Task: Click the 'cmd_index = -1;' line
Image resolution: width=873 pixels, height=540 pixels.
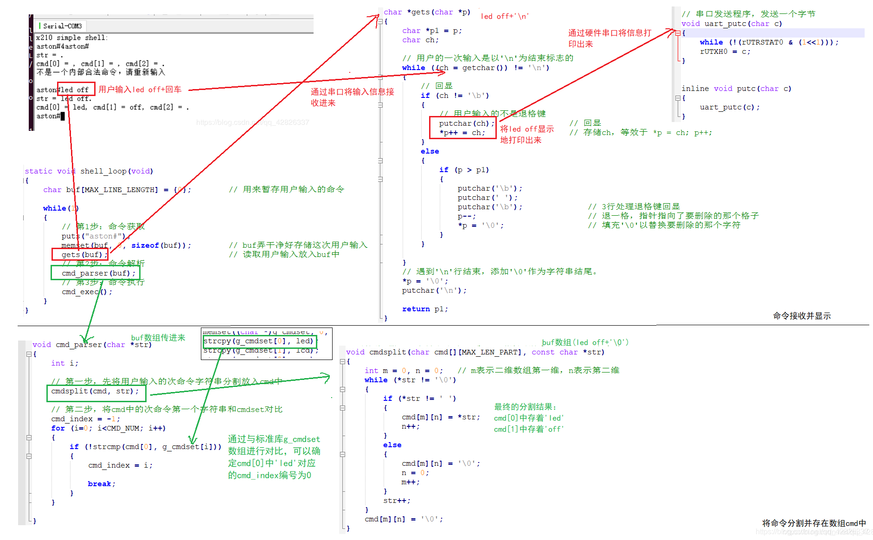Action: (85, 419)
